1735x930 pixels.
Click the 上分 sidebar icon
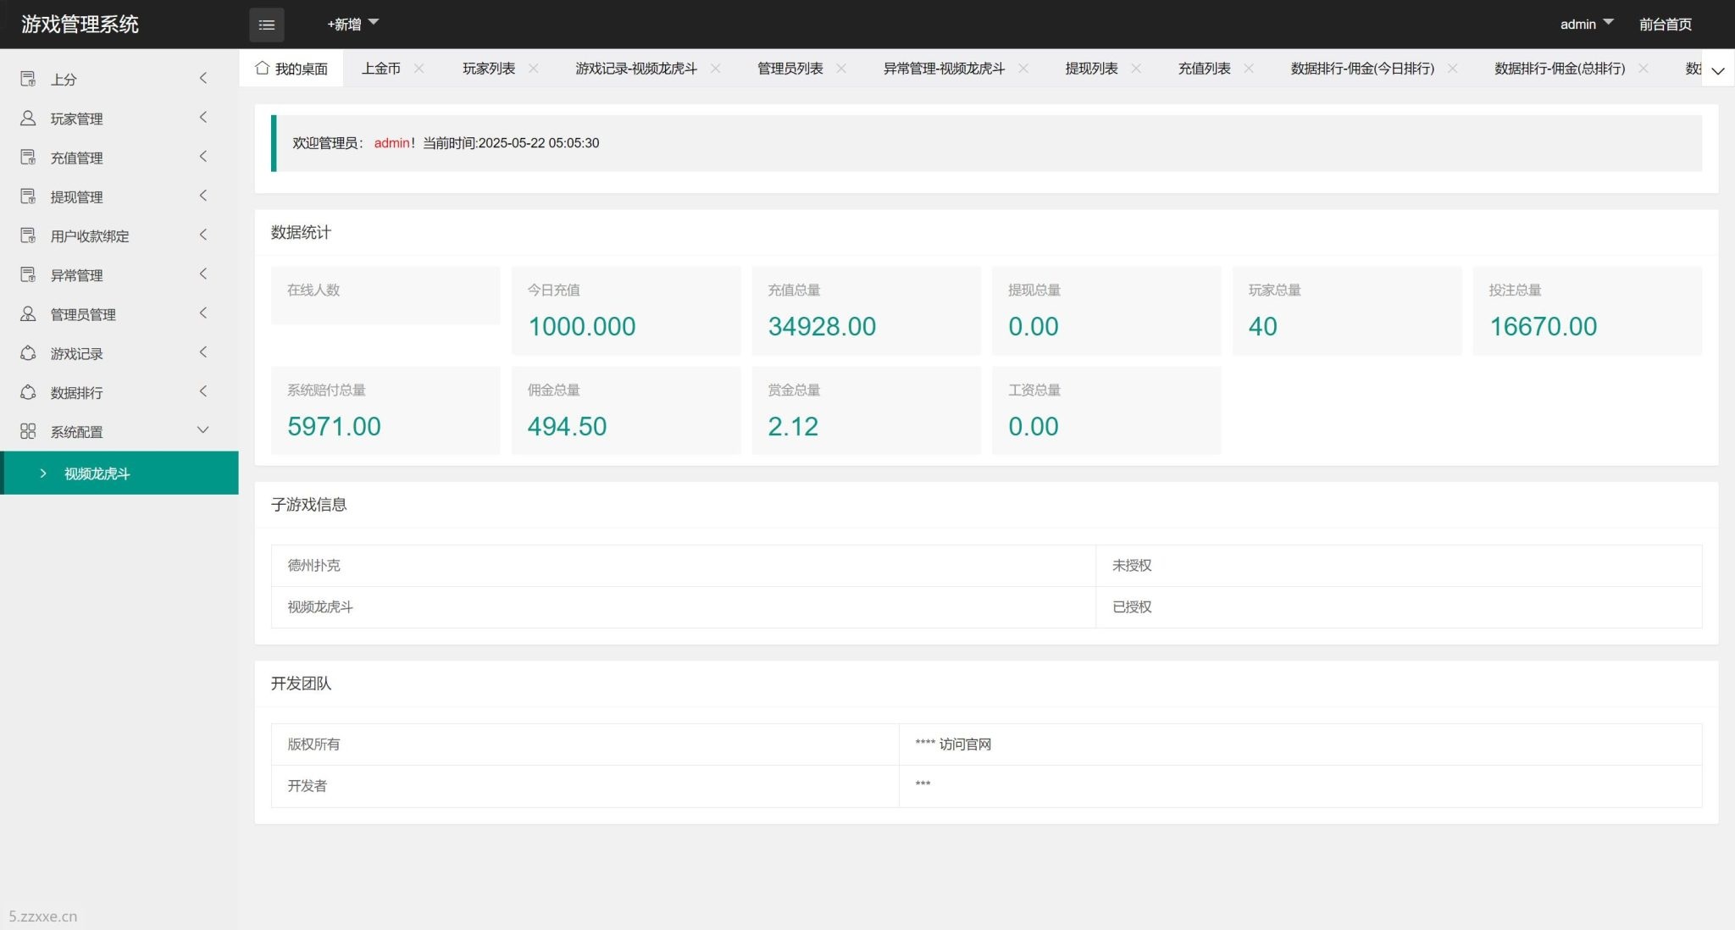(x=28, y=79)
